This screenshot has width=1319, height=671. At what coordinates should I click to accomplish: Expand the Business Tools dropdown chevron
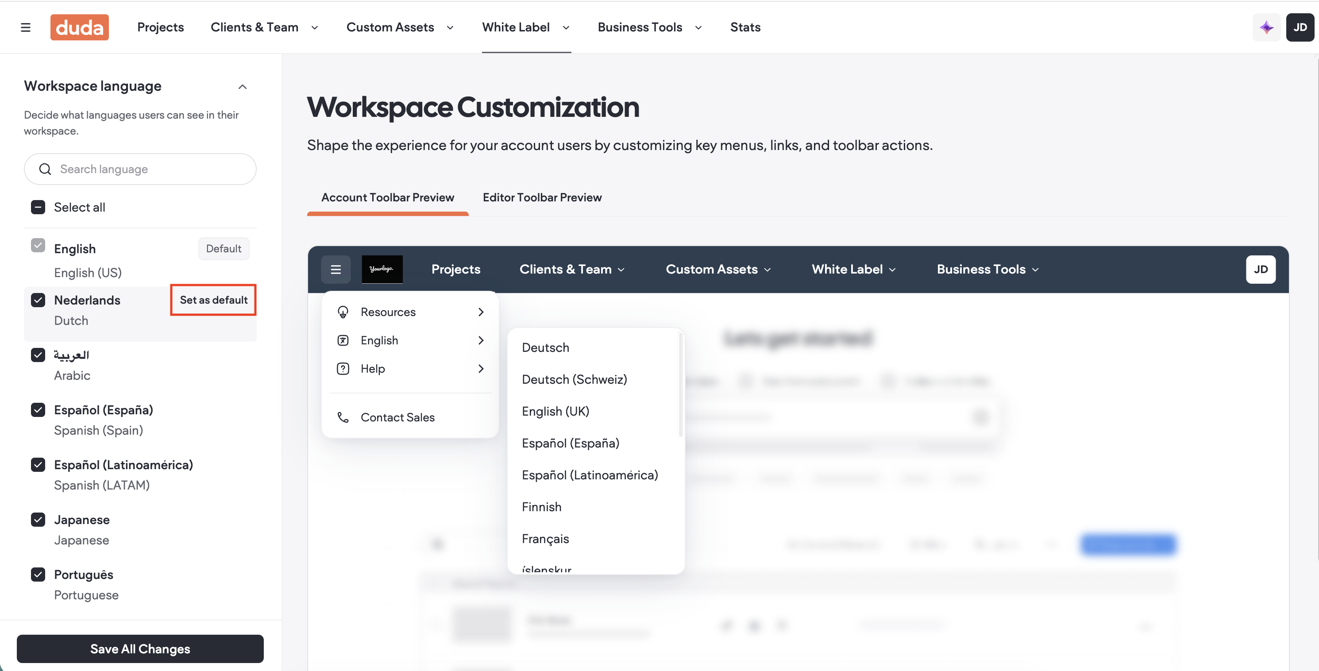(698, 27)
